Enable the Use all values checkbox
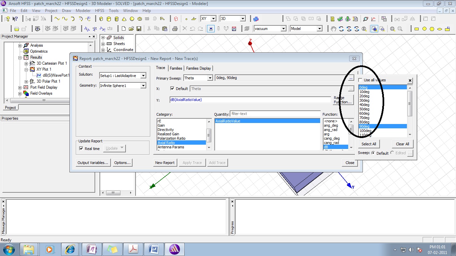The width and height of the screenshot is (456, 256). click(361, 80)
